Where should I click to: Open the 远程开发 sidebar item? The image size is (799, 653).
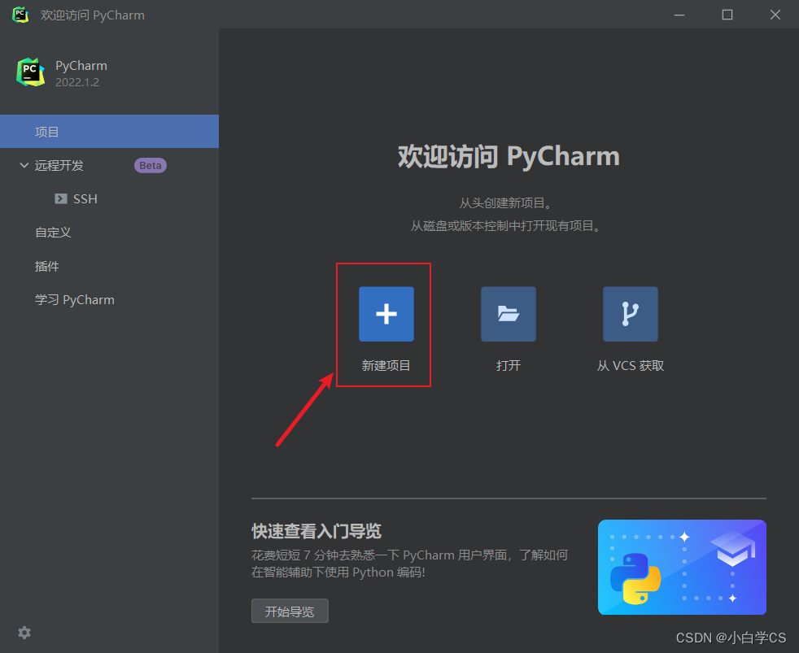tap(110, 165)
